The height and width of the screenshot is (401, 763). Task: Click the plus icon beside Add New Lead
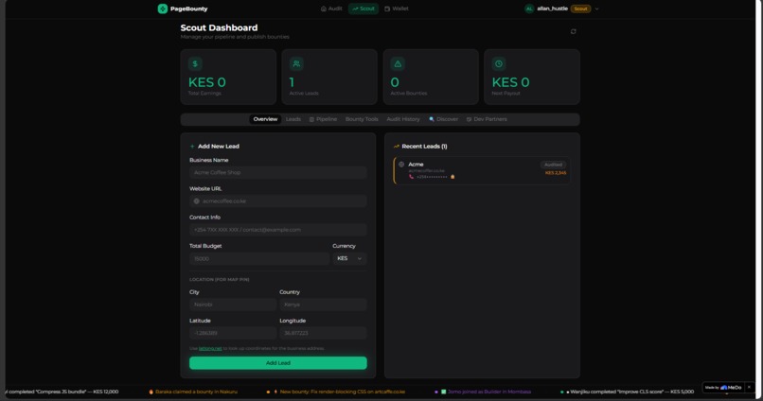[x=192, y=147]
